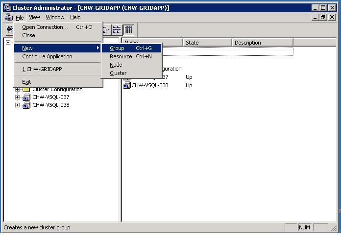
Task: Click the Cluster Administrator title bar icon
Action: pyautogui.click(x=7, y=8)
